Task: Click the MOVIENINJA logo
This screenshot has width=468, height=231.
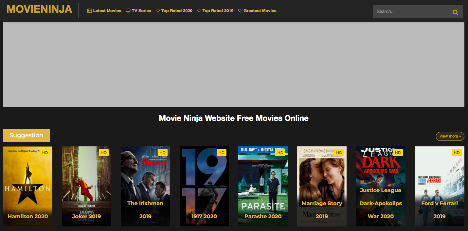Action: click(x=39, y=9)
